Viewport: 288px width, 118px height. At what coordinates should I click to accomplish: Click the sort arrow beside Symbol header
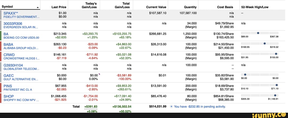tap(37, 7)
